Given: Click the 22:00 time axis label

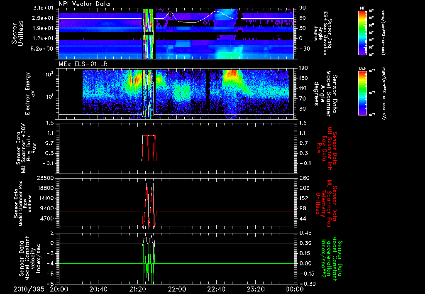Looking at the screenshot, I should pos(177,289).
